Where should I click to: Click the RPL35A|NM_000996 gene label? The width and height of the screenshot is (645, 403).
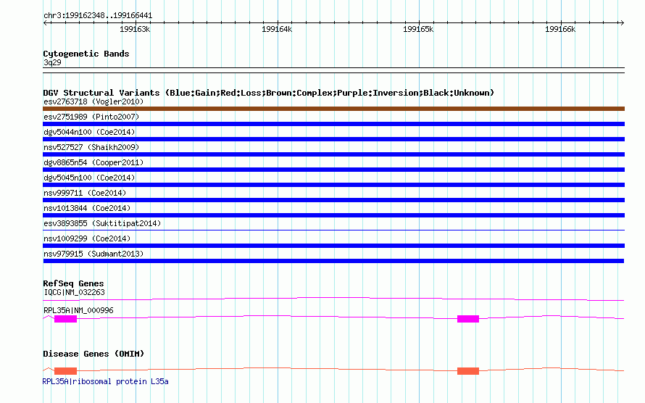(78, 310)
